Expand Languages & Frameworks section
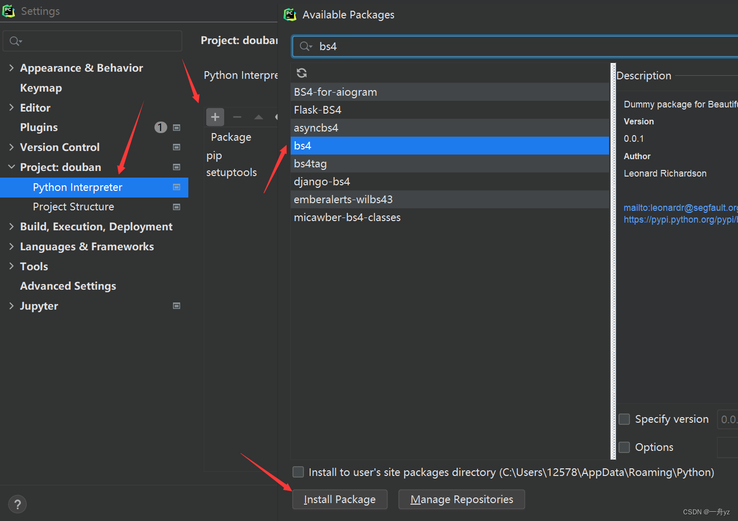 (x=11, y=247)
